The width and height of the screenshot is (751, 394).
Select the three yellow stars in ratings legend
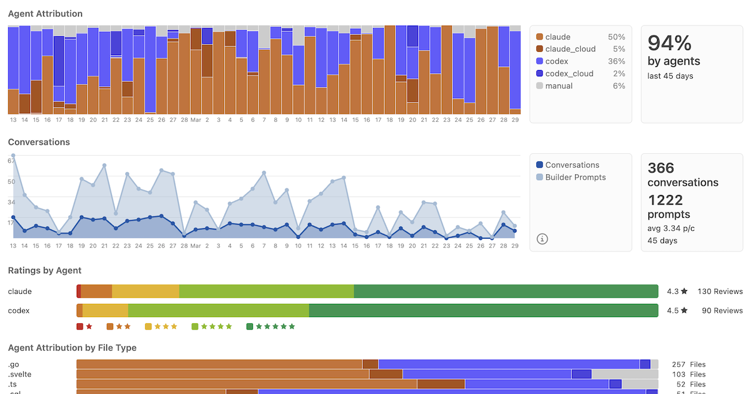165,326
